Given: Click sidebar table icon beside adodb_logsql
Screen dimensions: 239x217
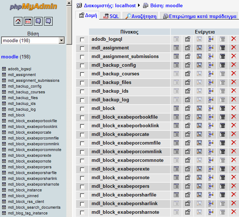Looking at the screenshot, I should click(4, 69).
